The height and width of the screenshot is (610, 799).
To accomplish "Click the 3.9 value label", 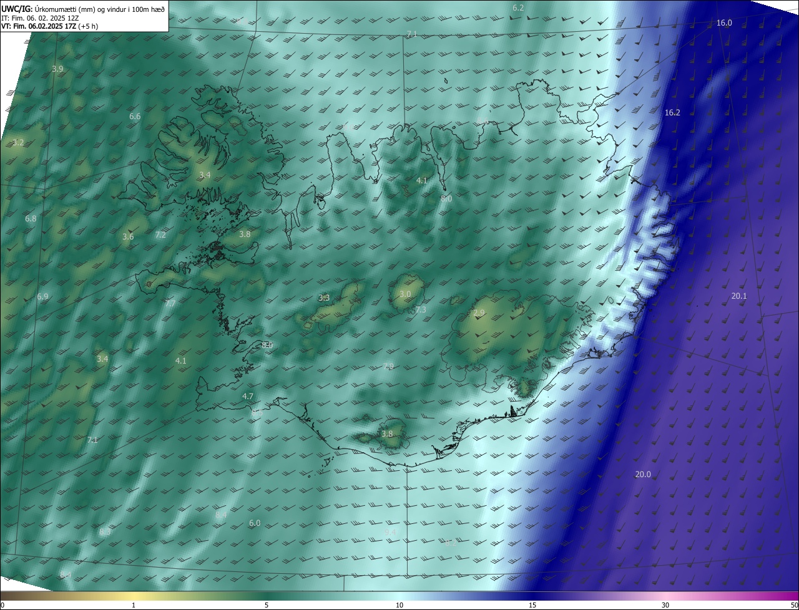I will [57, 69].
